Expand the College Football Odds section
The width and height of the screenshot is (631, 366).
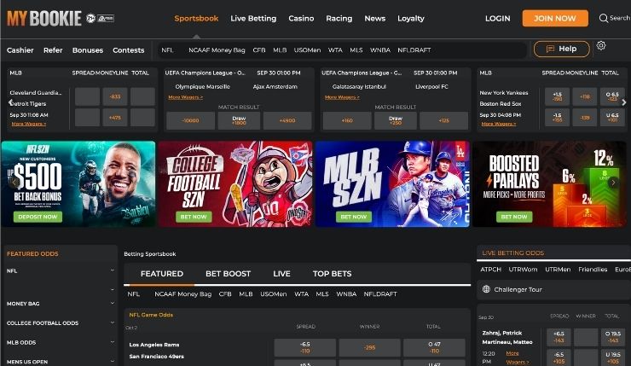pos(112,322)
